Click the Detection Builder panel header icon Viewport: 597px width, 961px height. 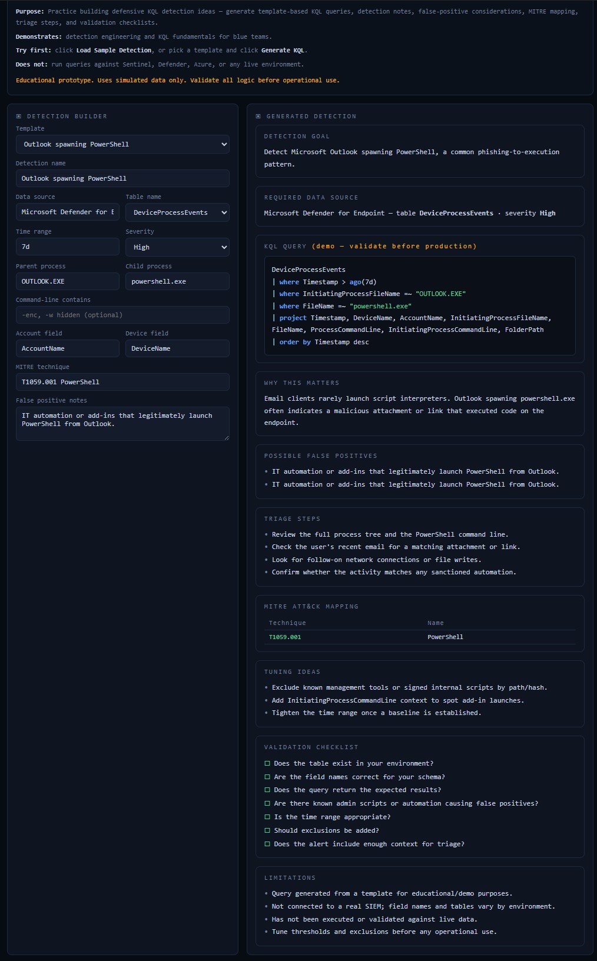click(19, 117)
